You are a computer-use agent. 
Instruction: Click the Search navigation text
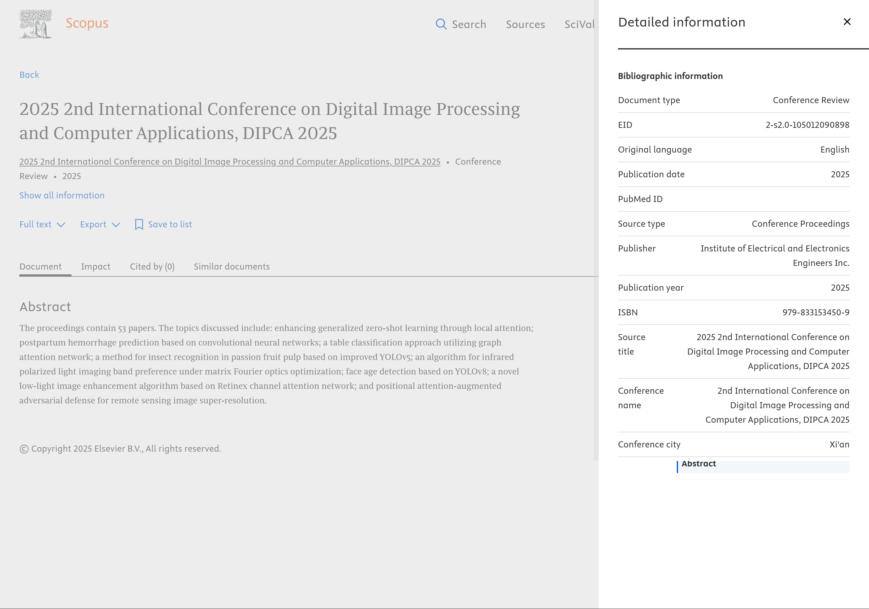click(x=469, y=24)
